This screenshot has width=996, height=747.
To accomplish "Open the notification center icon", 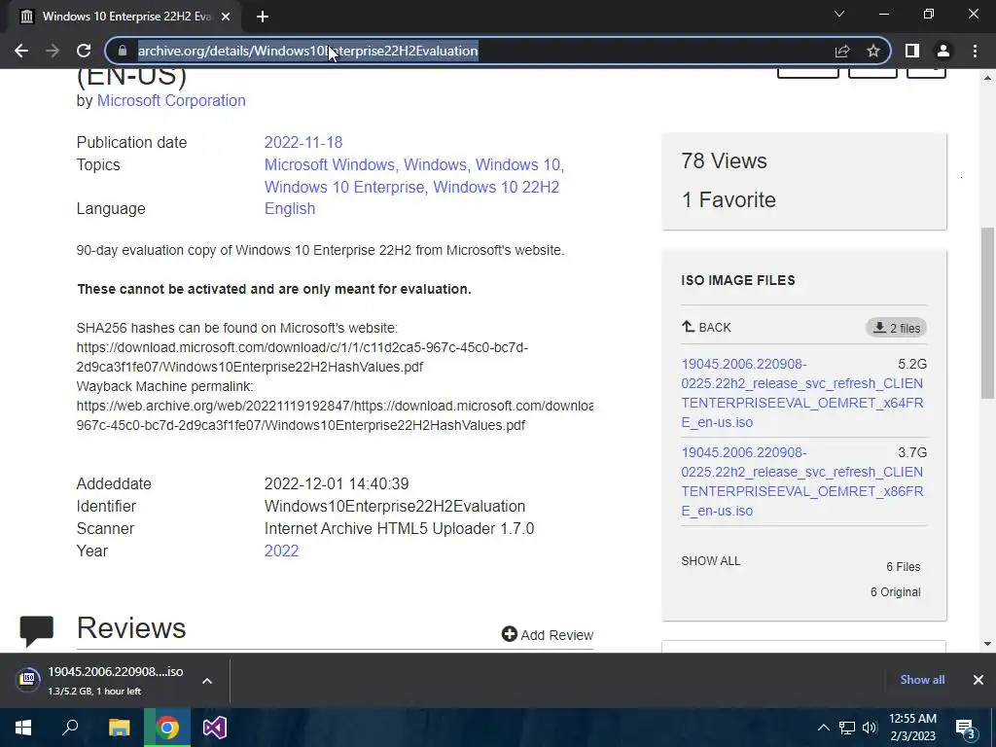I will coord(965,728).
